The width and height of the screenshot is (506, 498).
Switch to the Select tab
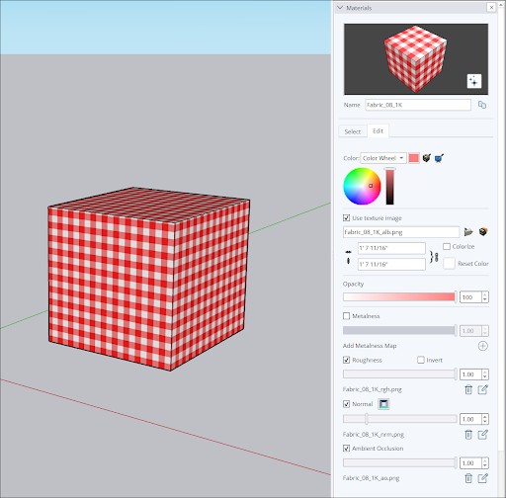(352, 131)
